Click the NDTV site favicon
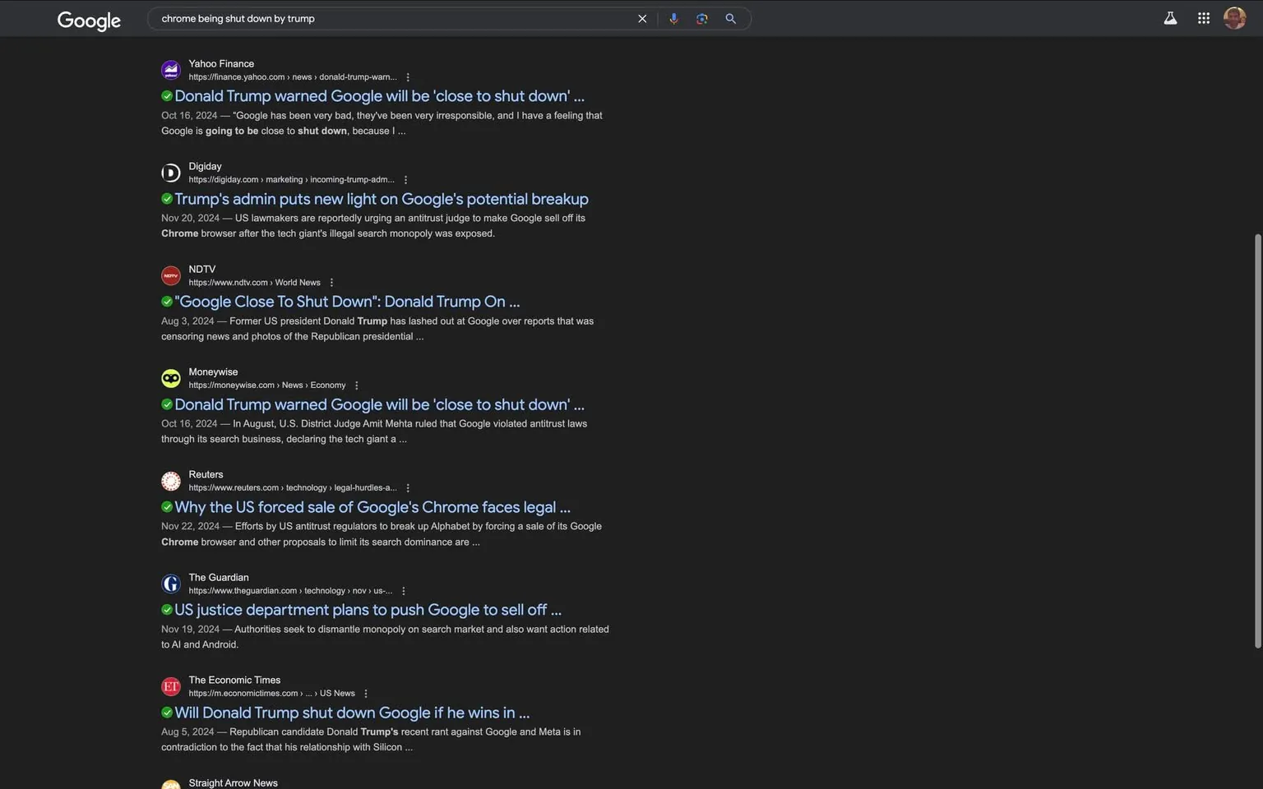1263x789 pixels. [x=170, y=275]
